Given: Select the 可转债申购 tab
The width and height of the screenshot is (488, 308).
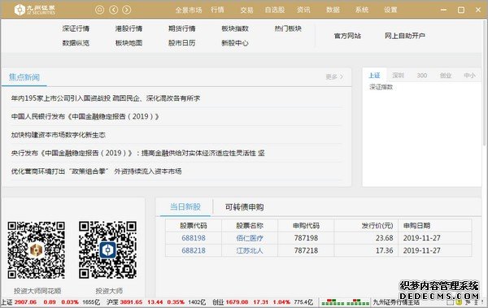Looking at the screenshot, I should [x=244, y=207].
